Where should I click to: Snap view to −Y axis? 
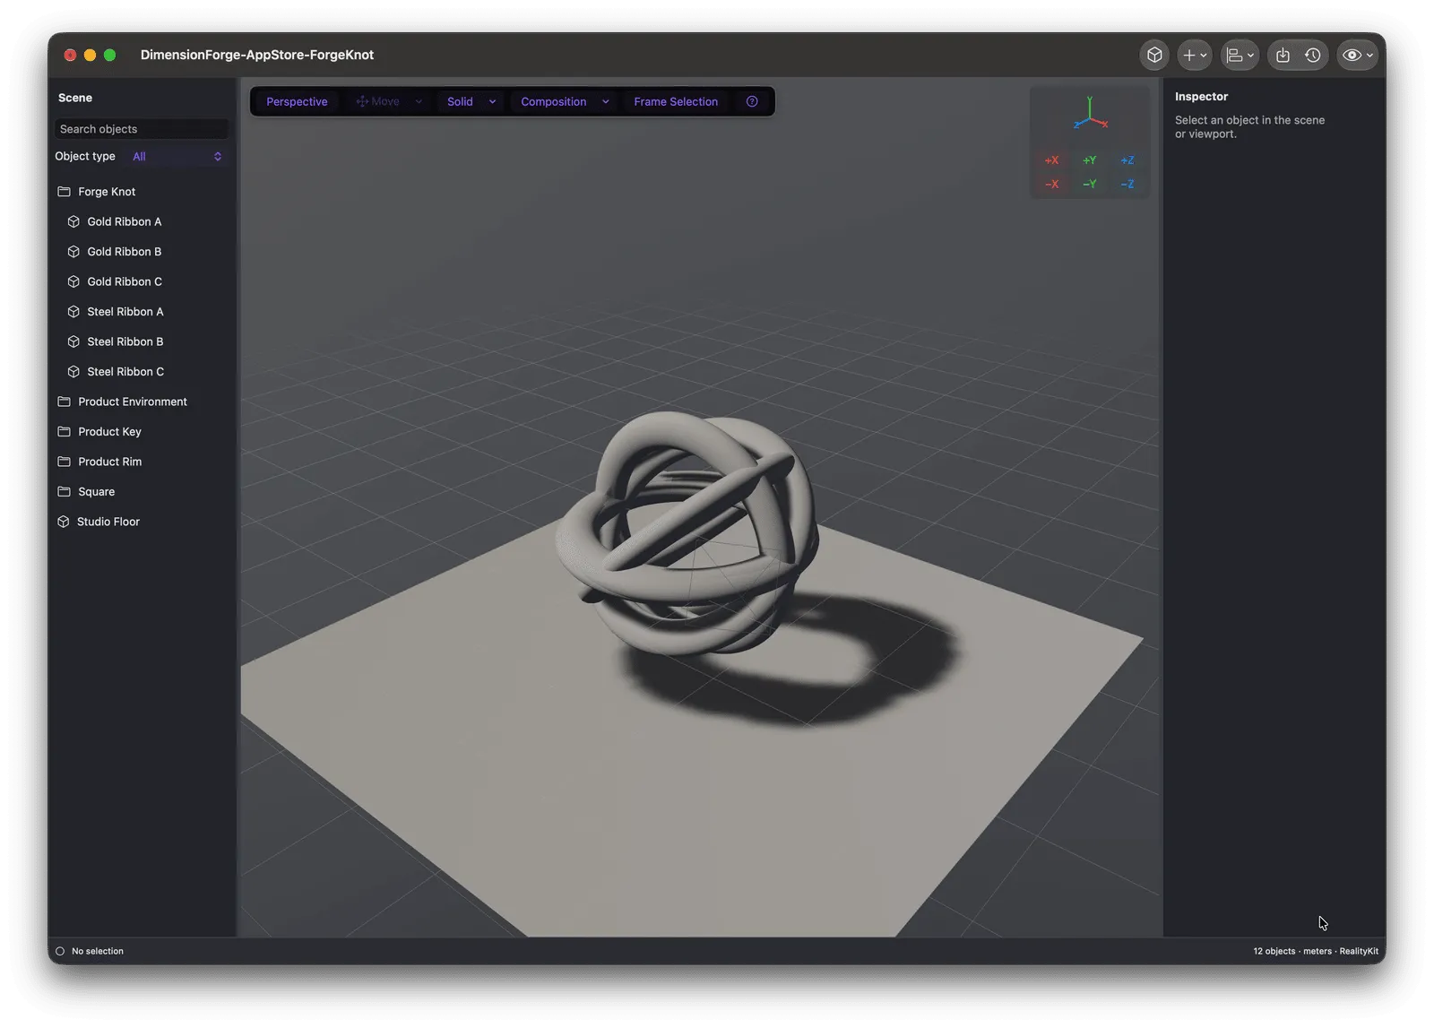1089,185
